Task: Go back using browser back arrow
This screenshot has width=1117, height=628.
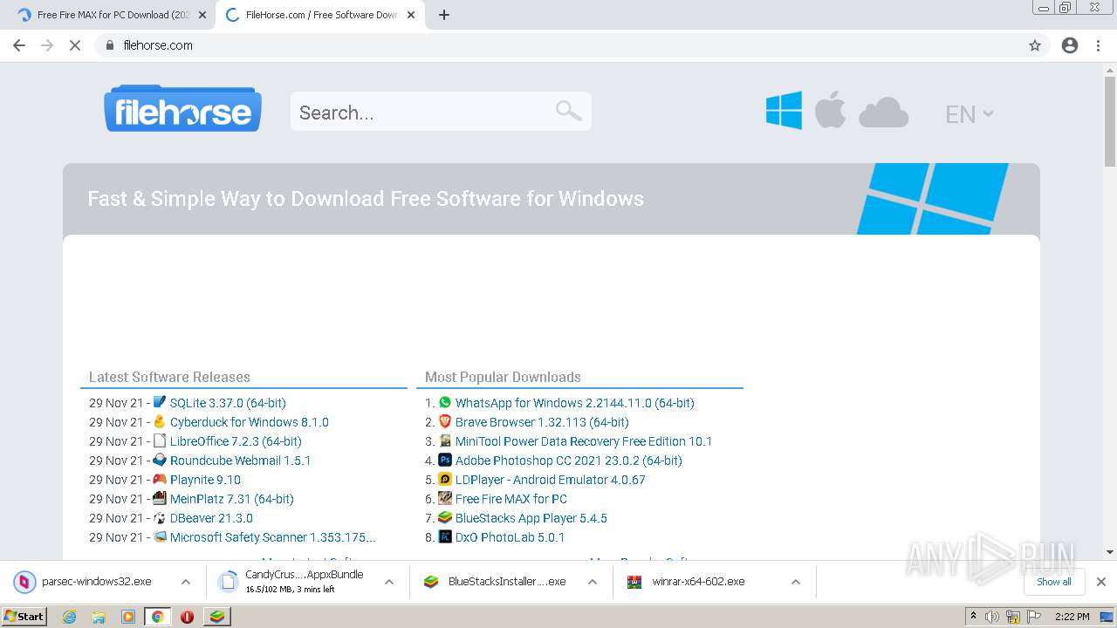Action: coord(19,45)
